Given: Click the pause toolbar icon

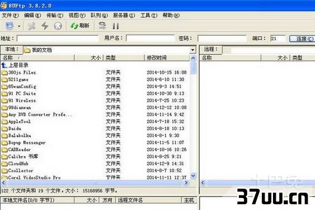Looking at the screenshot, I should pyautogui.click(x=115, y=26).
